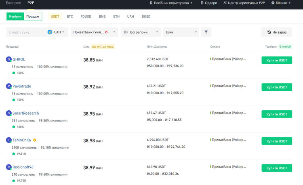Select the UAH crypto tab
Screen dimensions: 303x185
[130, 17]
